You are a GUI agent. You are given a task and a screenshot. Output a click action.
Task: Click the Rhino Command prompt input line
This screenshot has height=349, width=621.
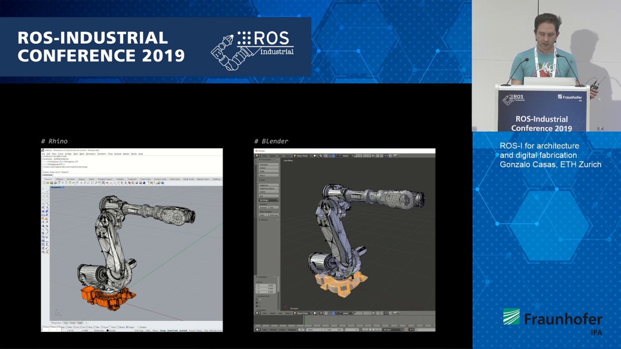132,175
